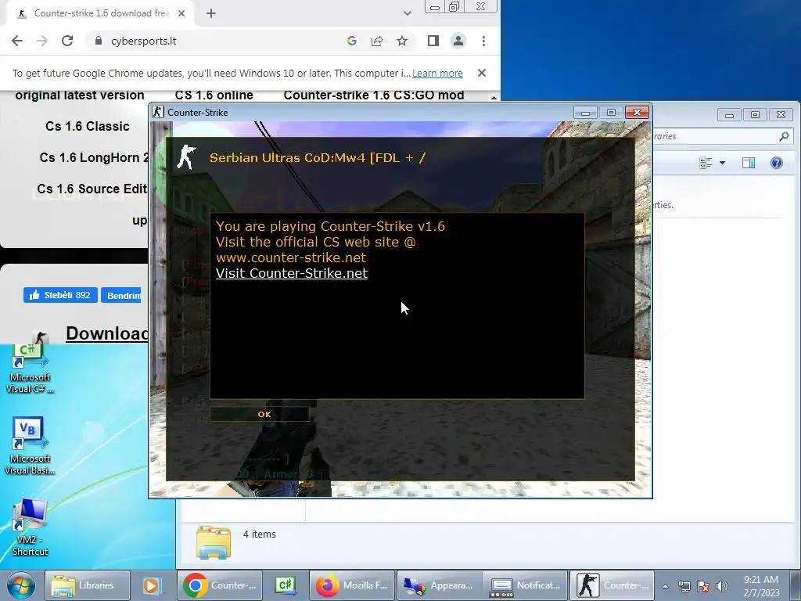Click the Facebook like button Stebėti 892

(60, 295)
